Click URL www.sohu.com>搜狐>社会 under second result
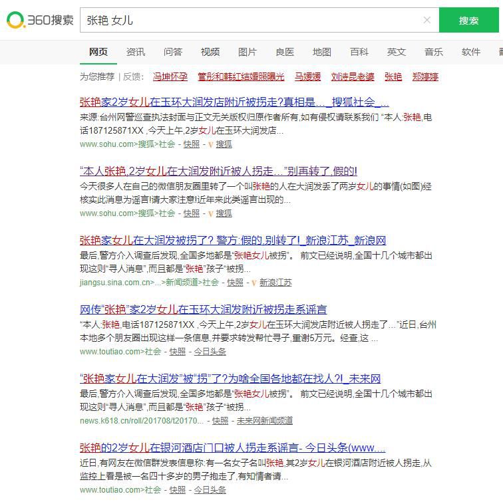The image size is (503, 502). point(127,213)
